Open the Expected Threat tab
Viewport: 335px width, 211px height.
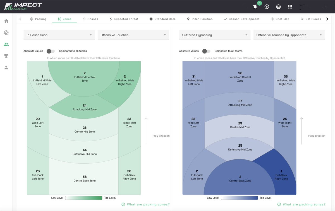click(x=124, y=19)
